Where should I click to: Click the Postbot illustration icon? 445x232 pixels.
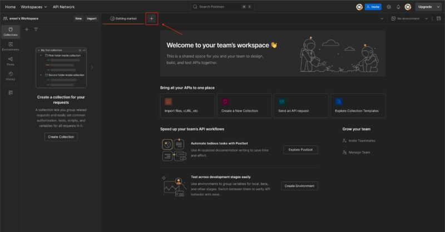(x=174, y=149)
